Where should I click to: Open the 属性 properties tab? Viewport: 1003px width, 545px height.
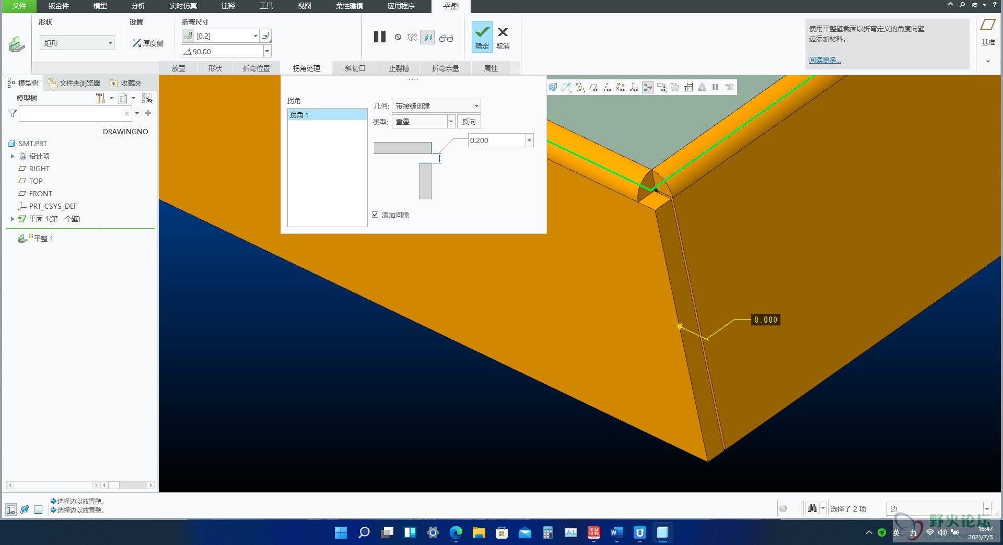pos(491,68)
